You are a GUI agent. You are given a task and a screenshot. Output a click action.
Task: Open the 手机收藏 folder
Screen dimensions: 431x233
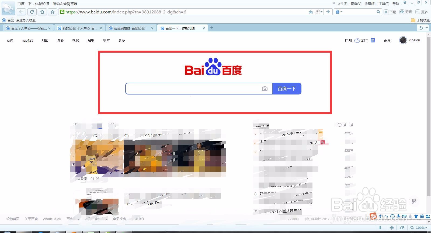420,20
